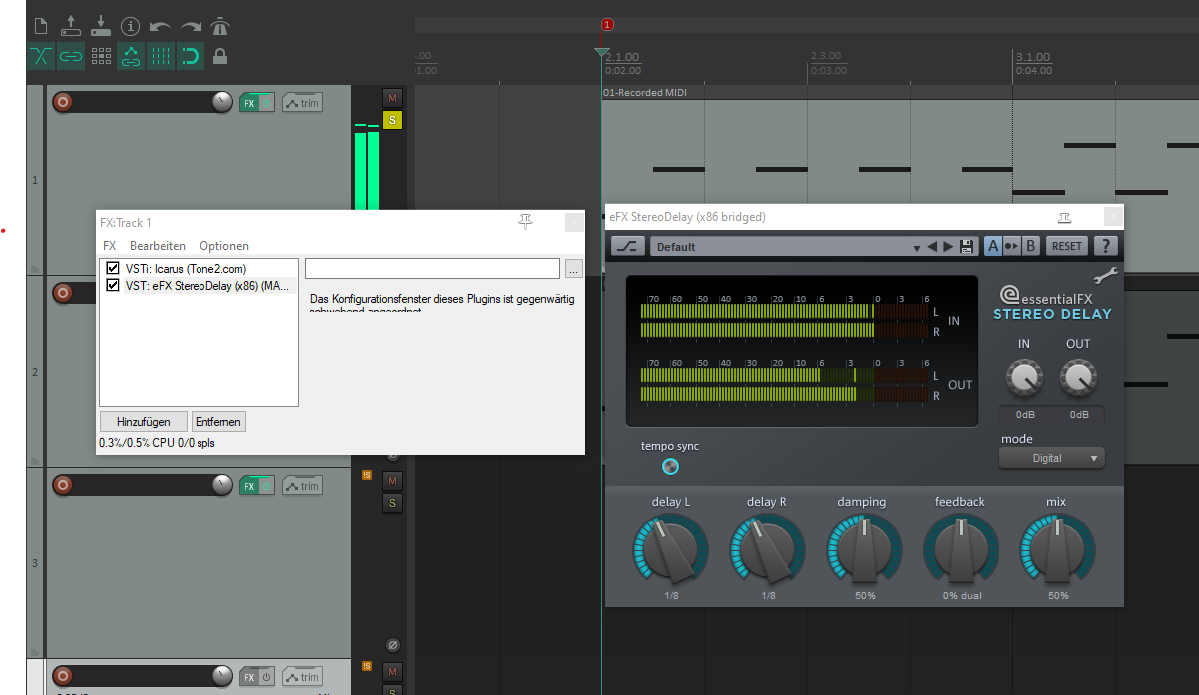Click the delay L knob
1199x695 pixels.
[671, 550]
